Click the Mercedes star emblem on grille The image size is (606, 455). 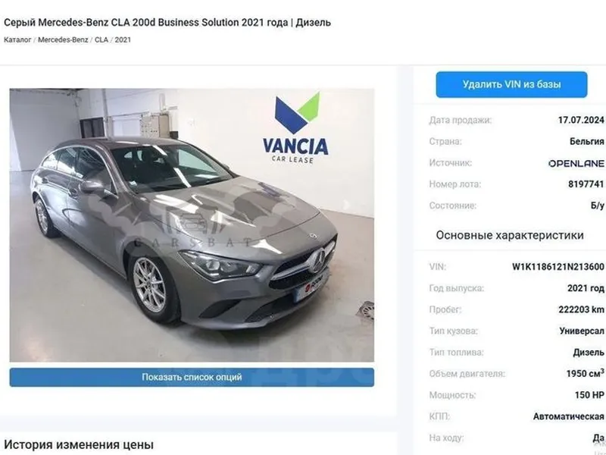(x=318, y=261)
